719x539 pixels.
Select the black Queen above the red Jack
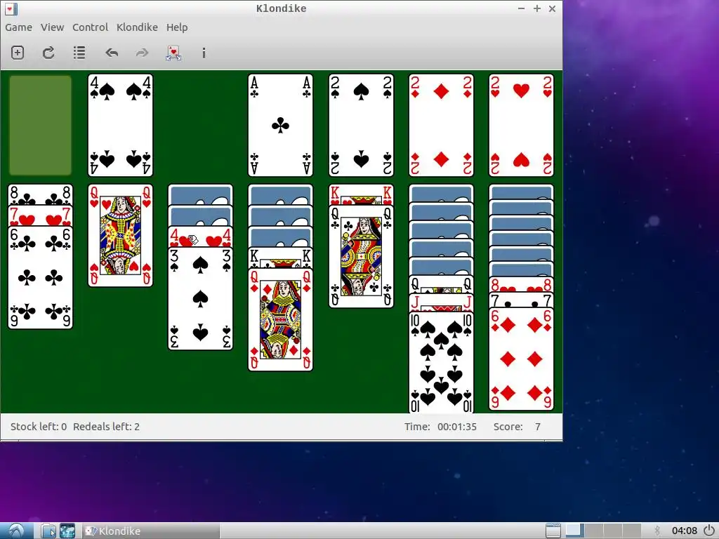pos(441,285)
